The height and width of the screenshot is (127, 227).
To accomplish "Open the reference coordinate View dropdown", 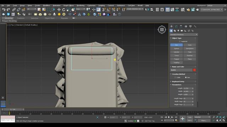I will tap(81, 9).
